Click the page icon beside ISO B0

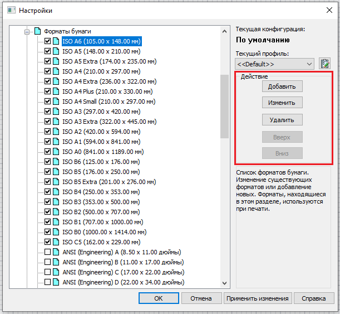tap(56, 232)
